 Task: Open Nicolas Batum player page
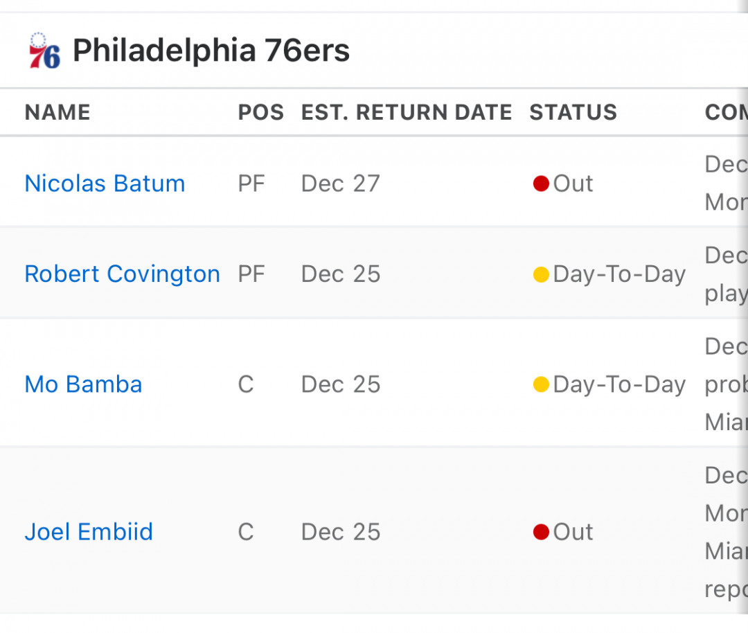105,184
